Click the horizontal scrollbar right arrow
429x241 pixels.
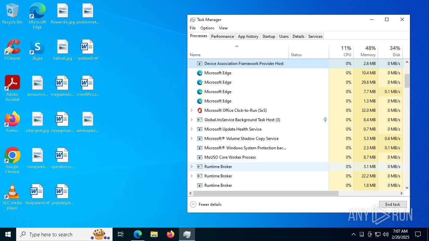pyautogui.click(x=402, y=193)
